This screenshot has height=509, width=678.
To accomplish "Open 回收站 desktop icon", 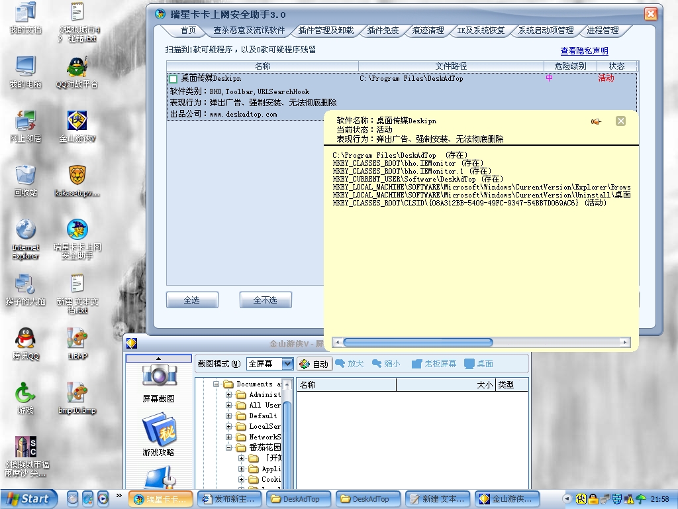I will point(26,181).
